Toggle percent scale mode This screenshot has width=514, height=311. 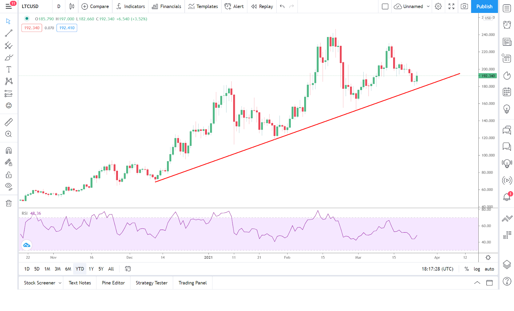[466, 269]
